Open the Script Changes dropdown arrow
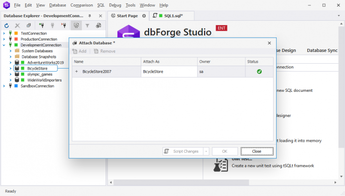This screenshot has height=196, width=345. [206, 151]
